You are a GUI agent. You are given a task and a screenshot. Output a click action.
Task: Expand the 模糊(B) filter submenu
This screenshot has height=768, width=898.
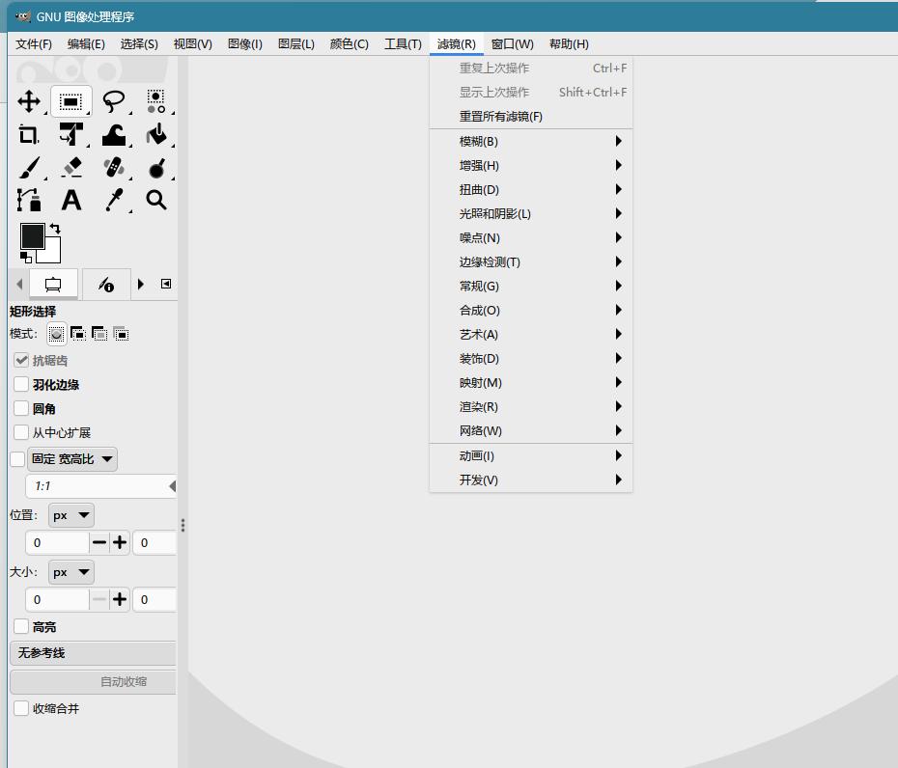tap(530, 141)
